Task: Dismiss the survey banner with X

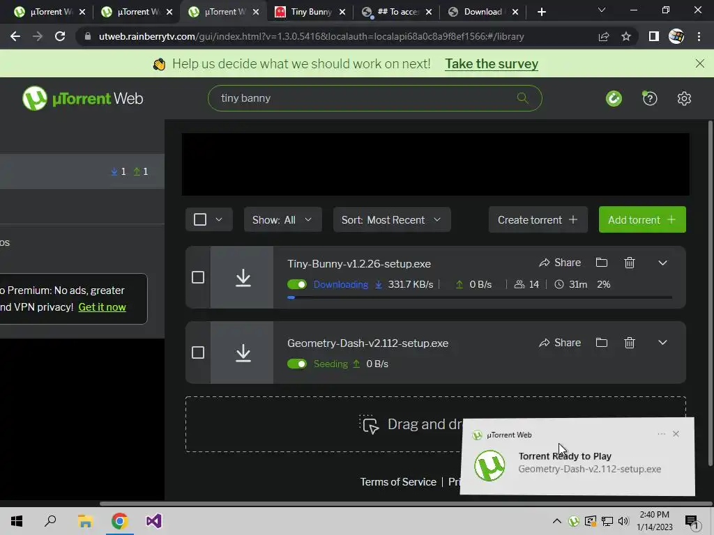Action: pos(700,63)
